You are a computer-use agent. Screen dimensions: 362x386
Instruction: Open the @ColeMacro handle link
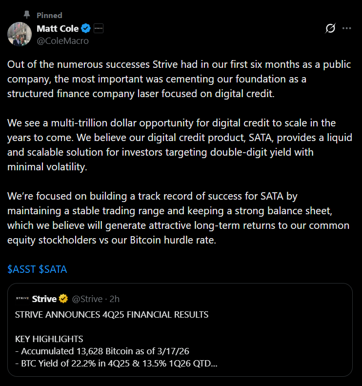[x=62, y=41]
